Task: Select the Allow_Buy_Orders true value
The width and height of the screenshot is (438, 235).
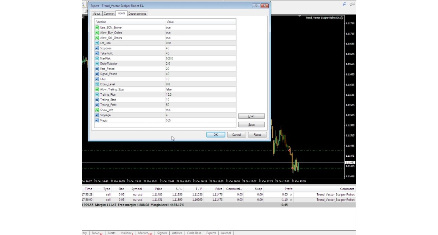Action: (168, 33)
